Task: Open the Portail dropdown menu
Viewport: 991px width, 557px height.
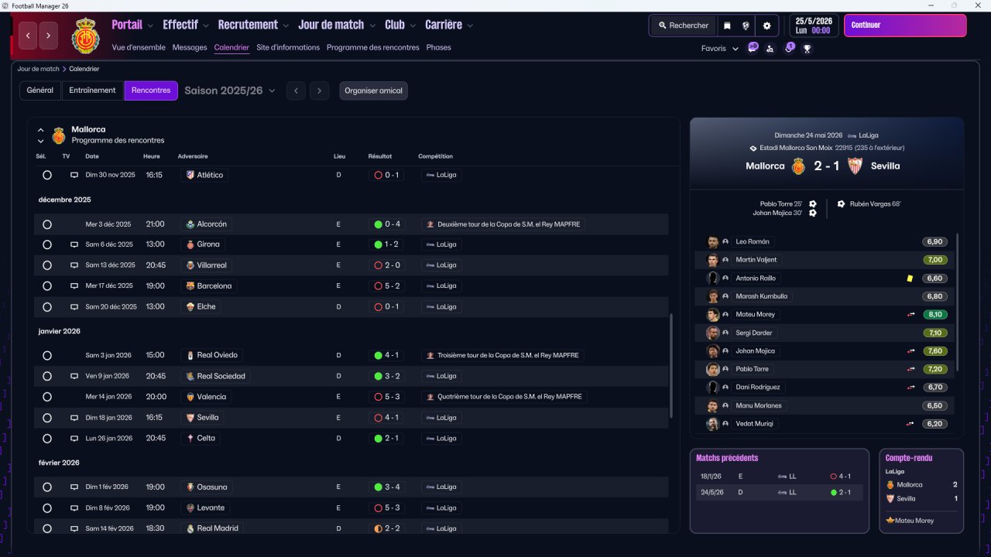Action: click(132, 25)
